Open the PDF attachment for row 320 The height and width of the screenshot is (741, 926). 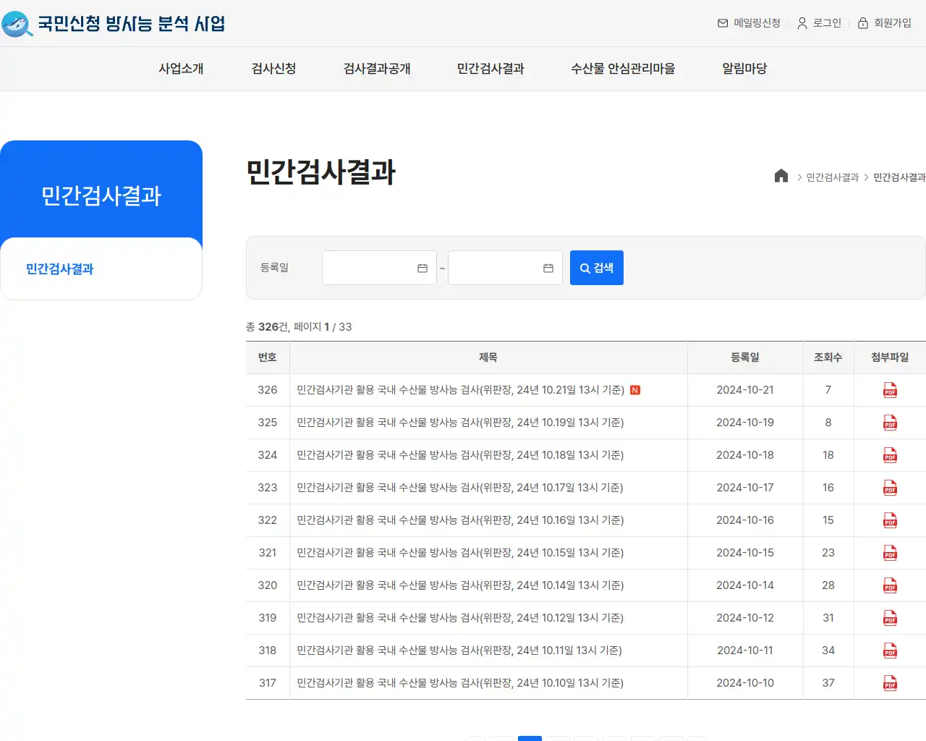tap(890, 586)
